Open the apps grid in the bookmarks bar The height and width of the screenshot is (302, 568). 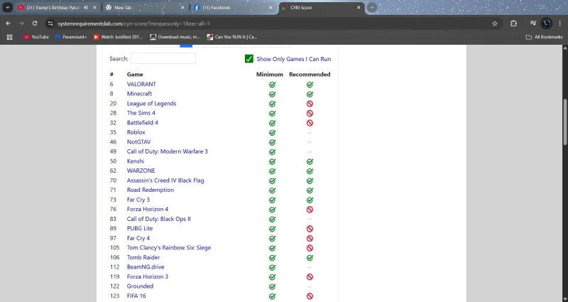tap(10, 37)
